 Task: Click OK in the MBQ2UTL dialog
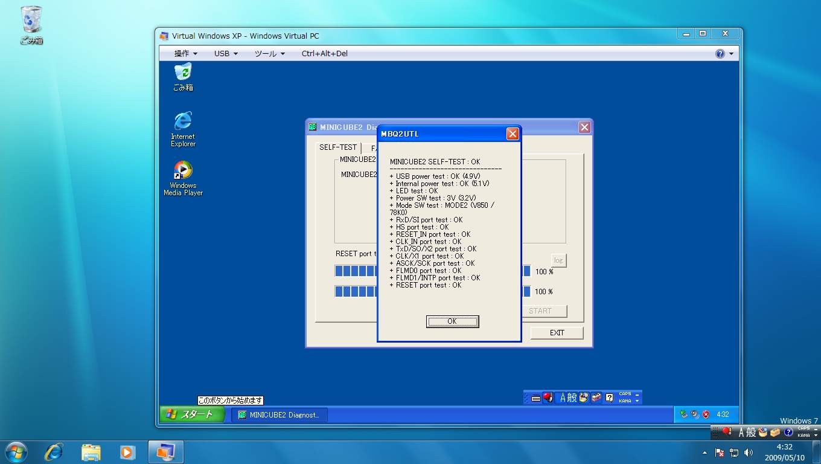click(x=452, y=321)
